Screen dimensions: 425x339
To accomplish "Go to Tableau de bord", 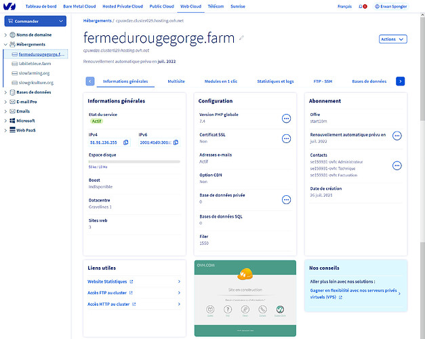I will [41, 6].
